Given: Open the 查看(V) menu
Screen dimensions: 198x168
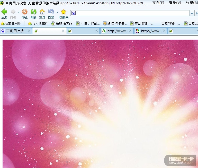Looking at the screenshot, I should (x=175, y=3).
